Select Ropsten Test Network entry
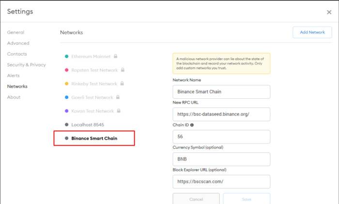 pos(95,70)
